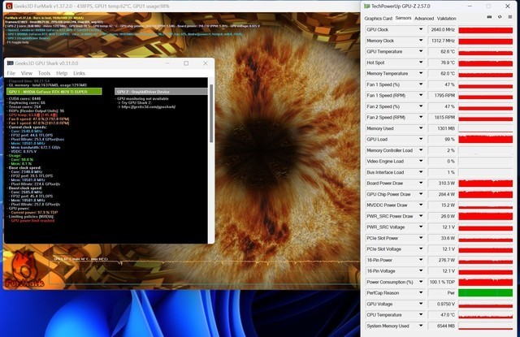Click the GPU Shark title bar icon

[11, 63]
